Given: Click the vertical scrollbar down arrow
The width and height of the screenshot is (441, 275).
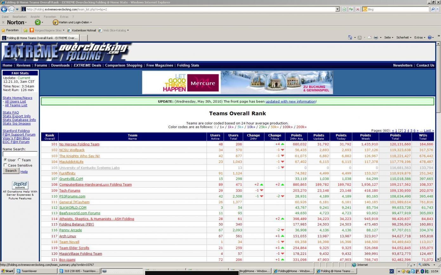Looking at the screenshot, I should 438,259.
